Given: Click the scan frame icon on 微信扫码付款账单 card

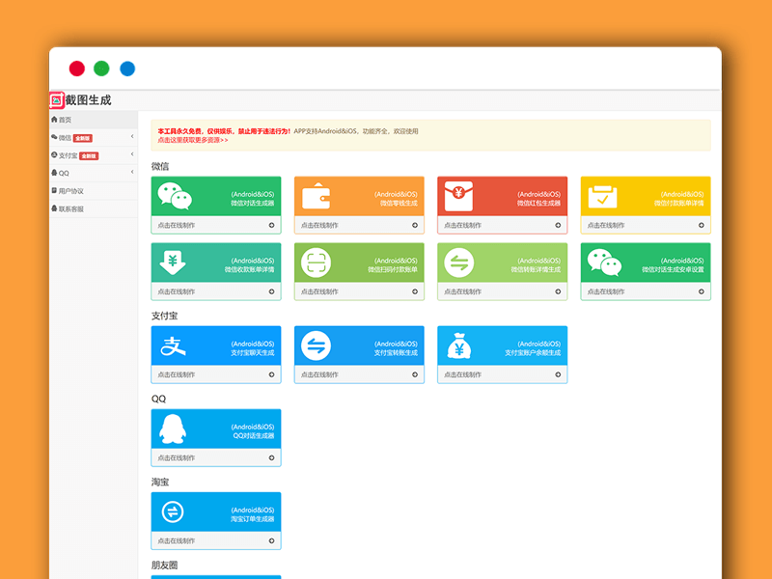Looking at the screenshot, I should [x=317, y=262].
